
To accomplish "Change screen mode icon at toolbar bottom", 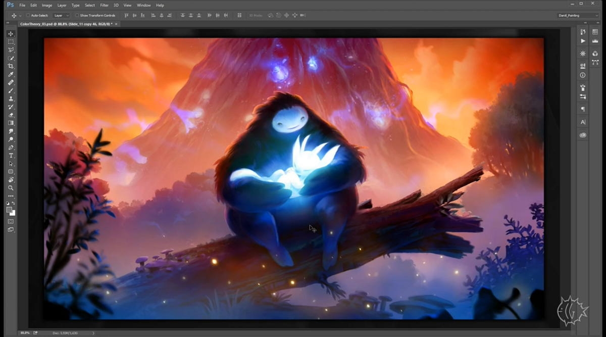I will point(11,230).
